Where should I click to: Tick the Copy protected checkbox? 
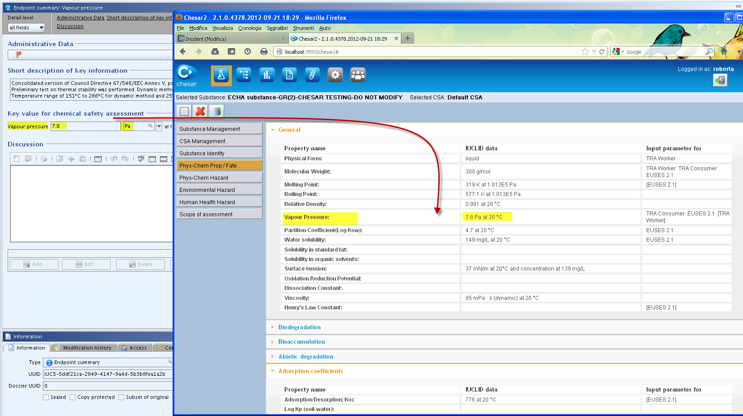tap(72, 397)
